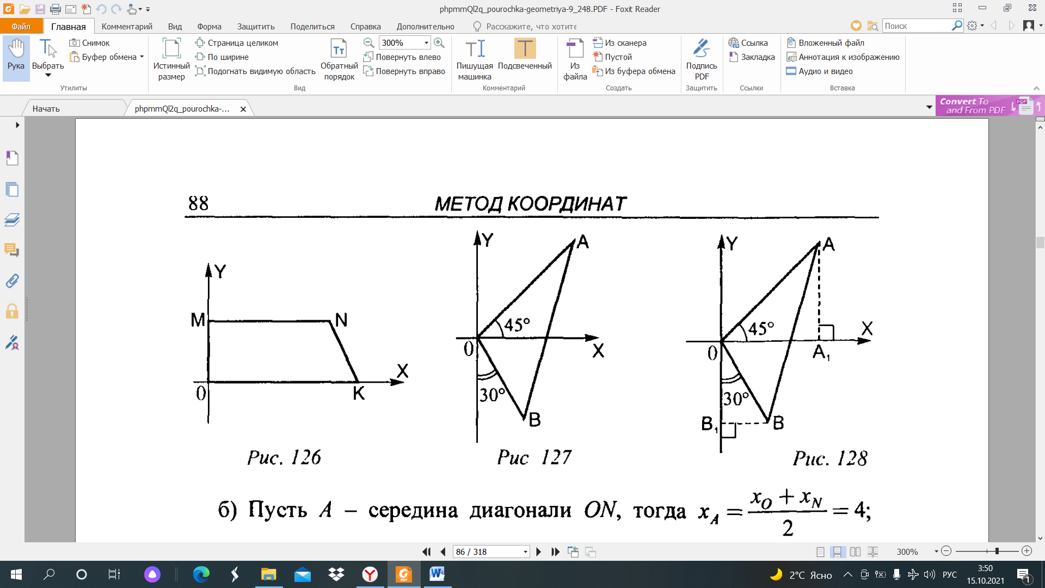Click the zoom out magnifier in ribbon

[x=368, y=42]
